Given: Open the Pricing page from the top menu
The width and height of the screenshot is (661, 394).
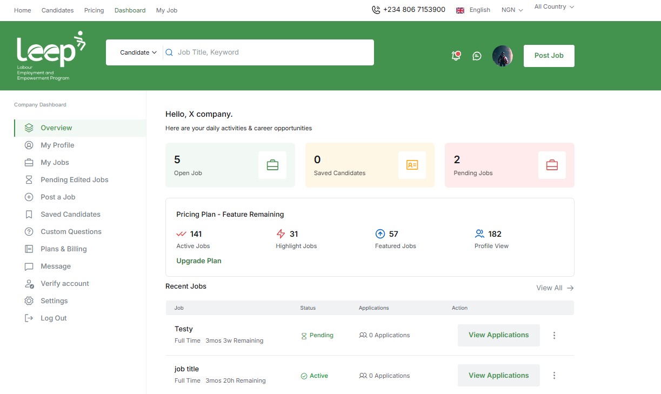Looking at the screenshot, I should click(x=94, y=10).
